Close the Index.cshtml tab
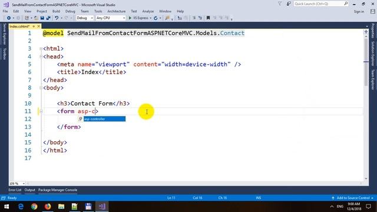The width and height of the screenshot is (377, 212). [x=38, y=26]
